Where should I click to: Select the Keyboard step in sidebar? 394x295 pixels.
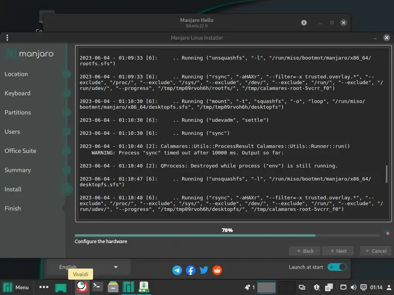pyautogui.click(x=18, y=93)
